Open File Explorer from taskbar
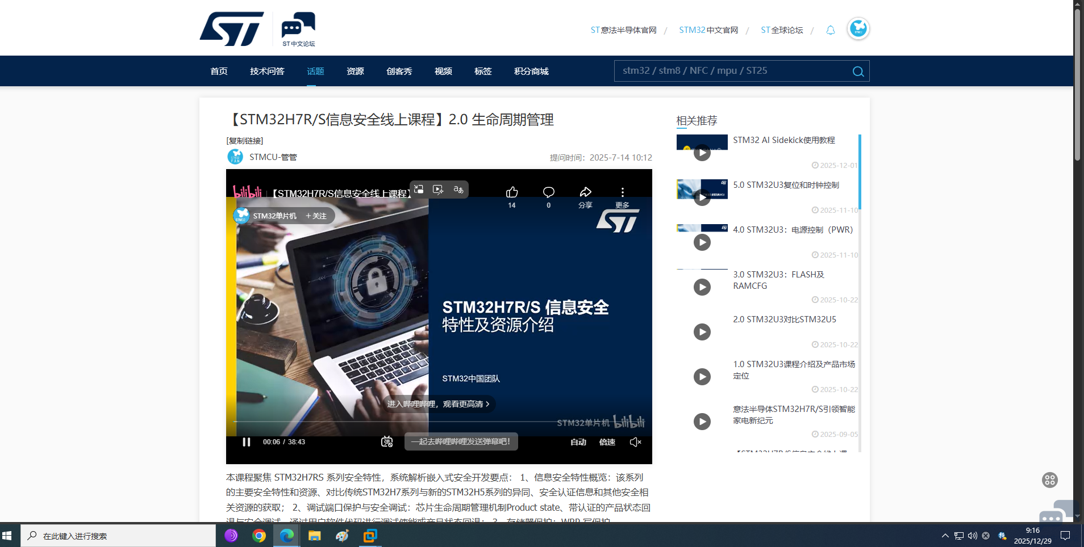 [x=314, y=536]
